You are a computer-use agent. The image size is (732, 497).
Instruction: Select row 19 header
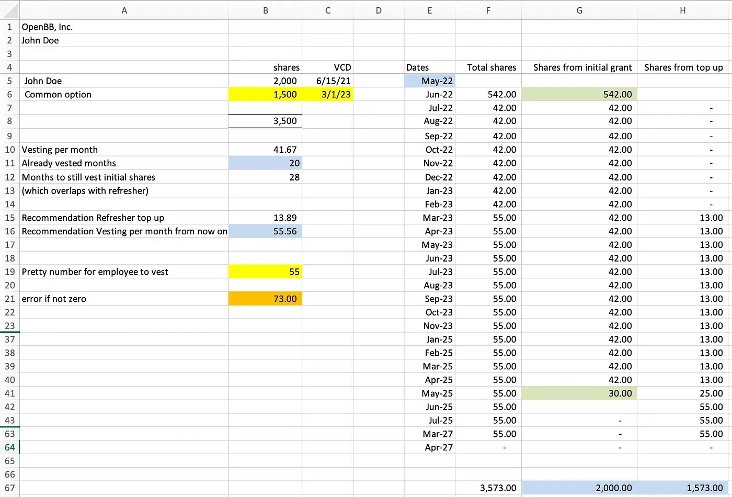coord(9,272)
